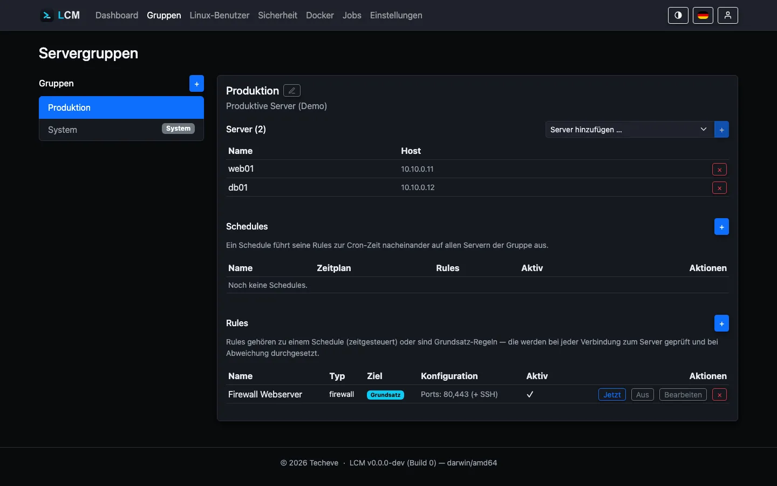Image resolution: width=777 pixels, height=486 pixels.
Task: Click the LCM brand text
Action: (69, 15)
